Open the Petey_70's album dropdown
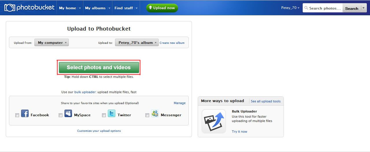 coord(137,43)
